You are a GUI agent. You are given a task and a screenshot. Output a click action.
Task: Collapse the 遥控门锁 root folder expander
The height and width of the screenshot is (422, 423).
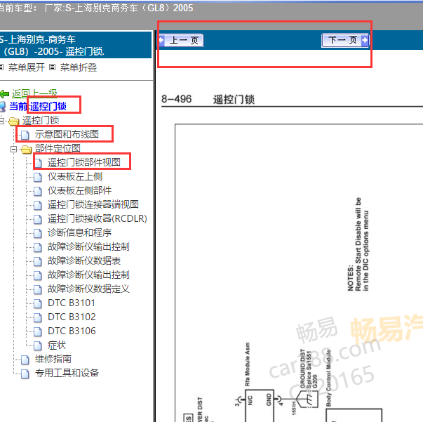pyautogui.click(x=2, y=121)
